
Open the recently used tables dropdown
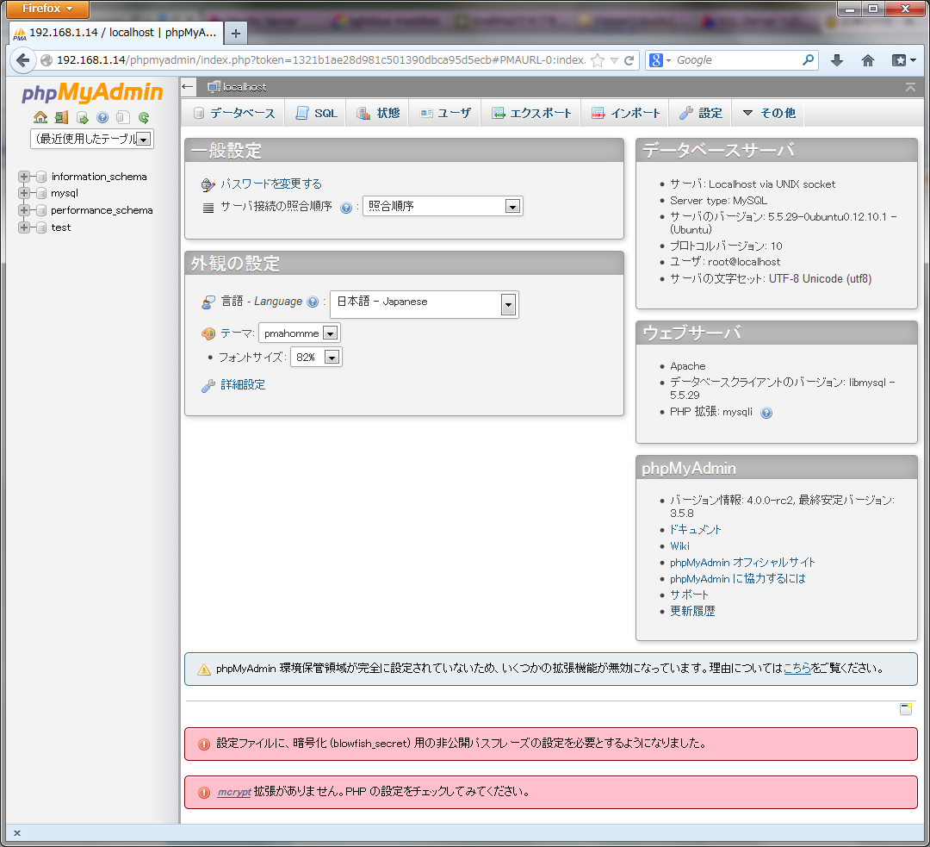[x=92, y=139]
